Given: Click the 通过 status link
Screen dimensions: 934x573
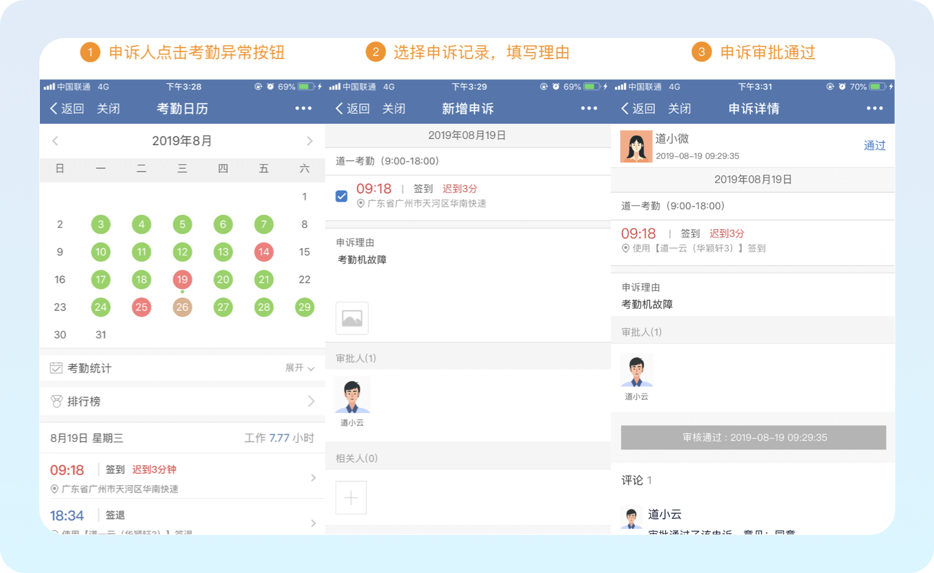Looking at the screenshot, I should click(x=874, y=146).
